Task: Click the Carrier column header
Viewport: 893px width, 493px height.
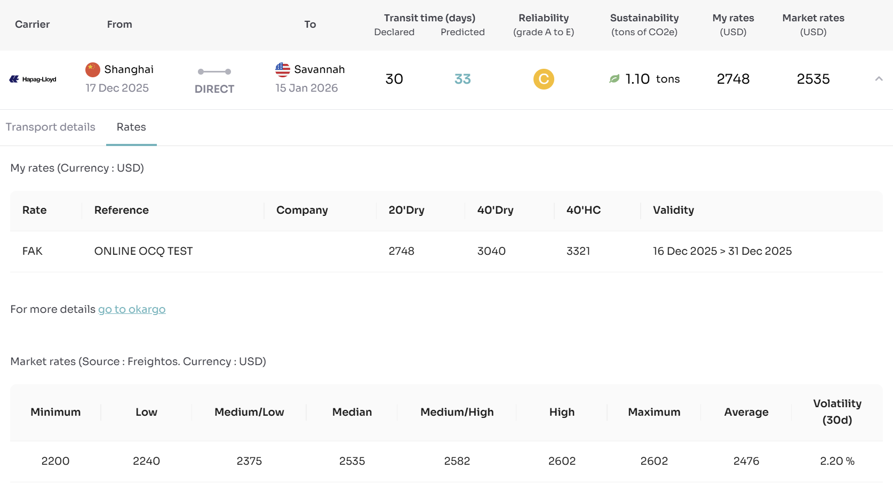Action: tap(33, 25)
